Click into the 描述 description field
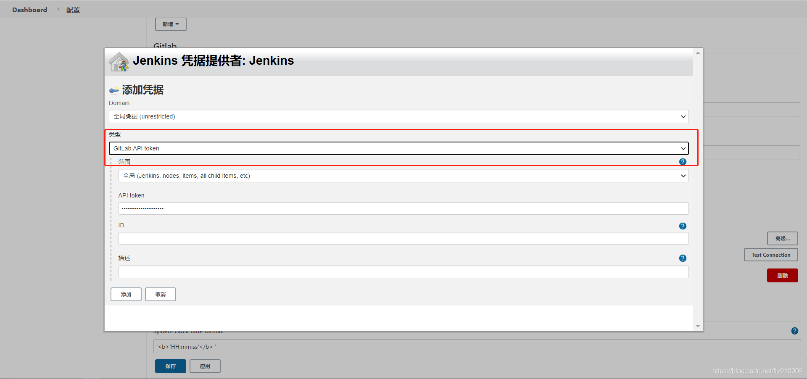Viewport: 807px width, 379px height. tap(403, 272)
